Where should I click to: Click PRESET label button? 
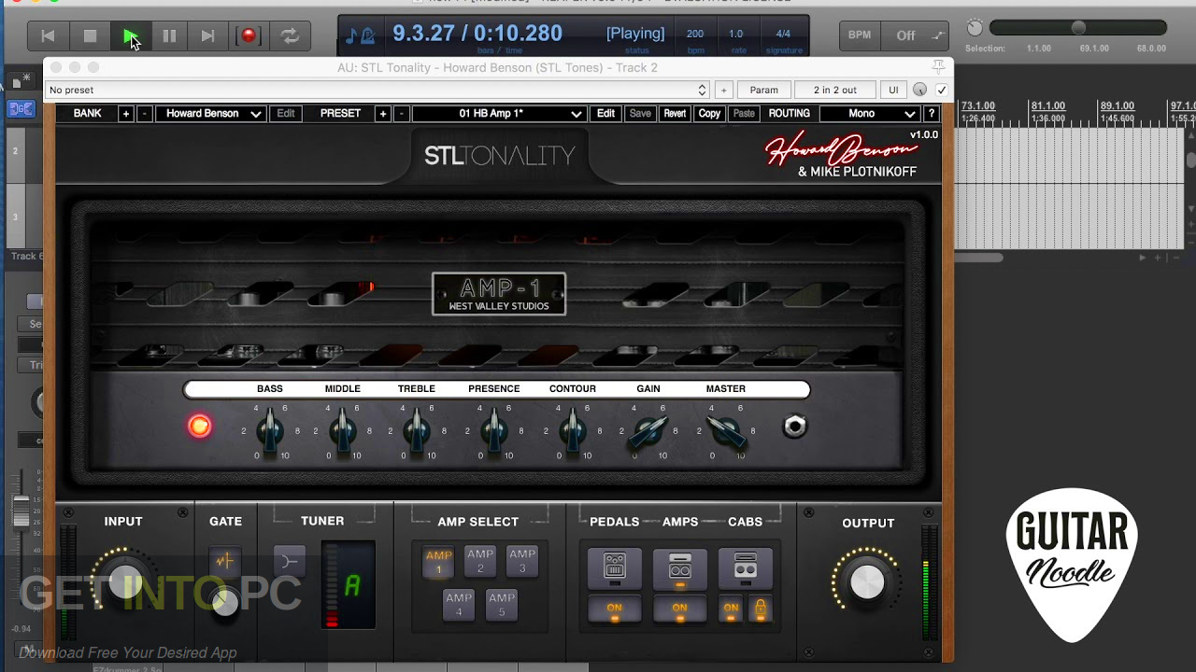tap(340, 114)
